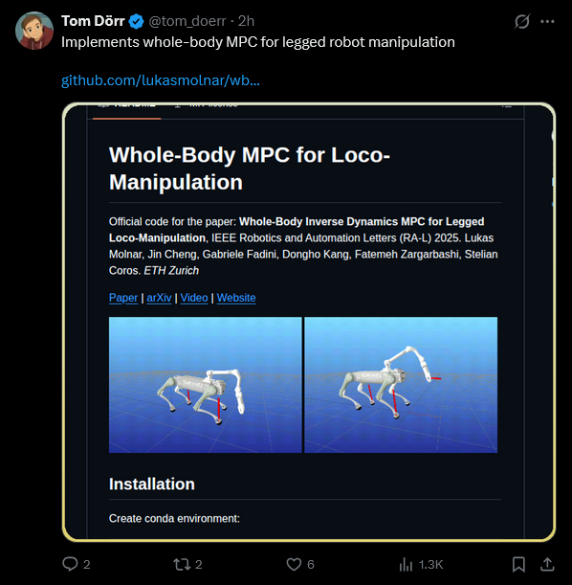The image size is (572, 585).
Task: View analytics bar chart icon
Action: tap(406, 565)
